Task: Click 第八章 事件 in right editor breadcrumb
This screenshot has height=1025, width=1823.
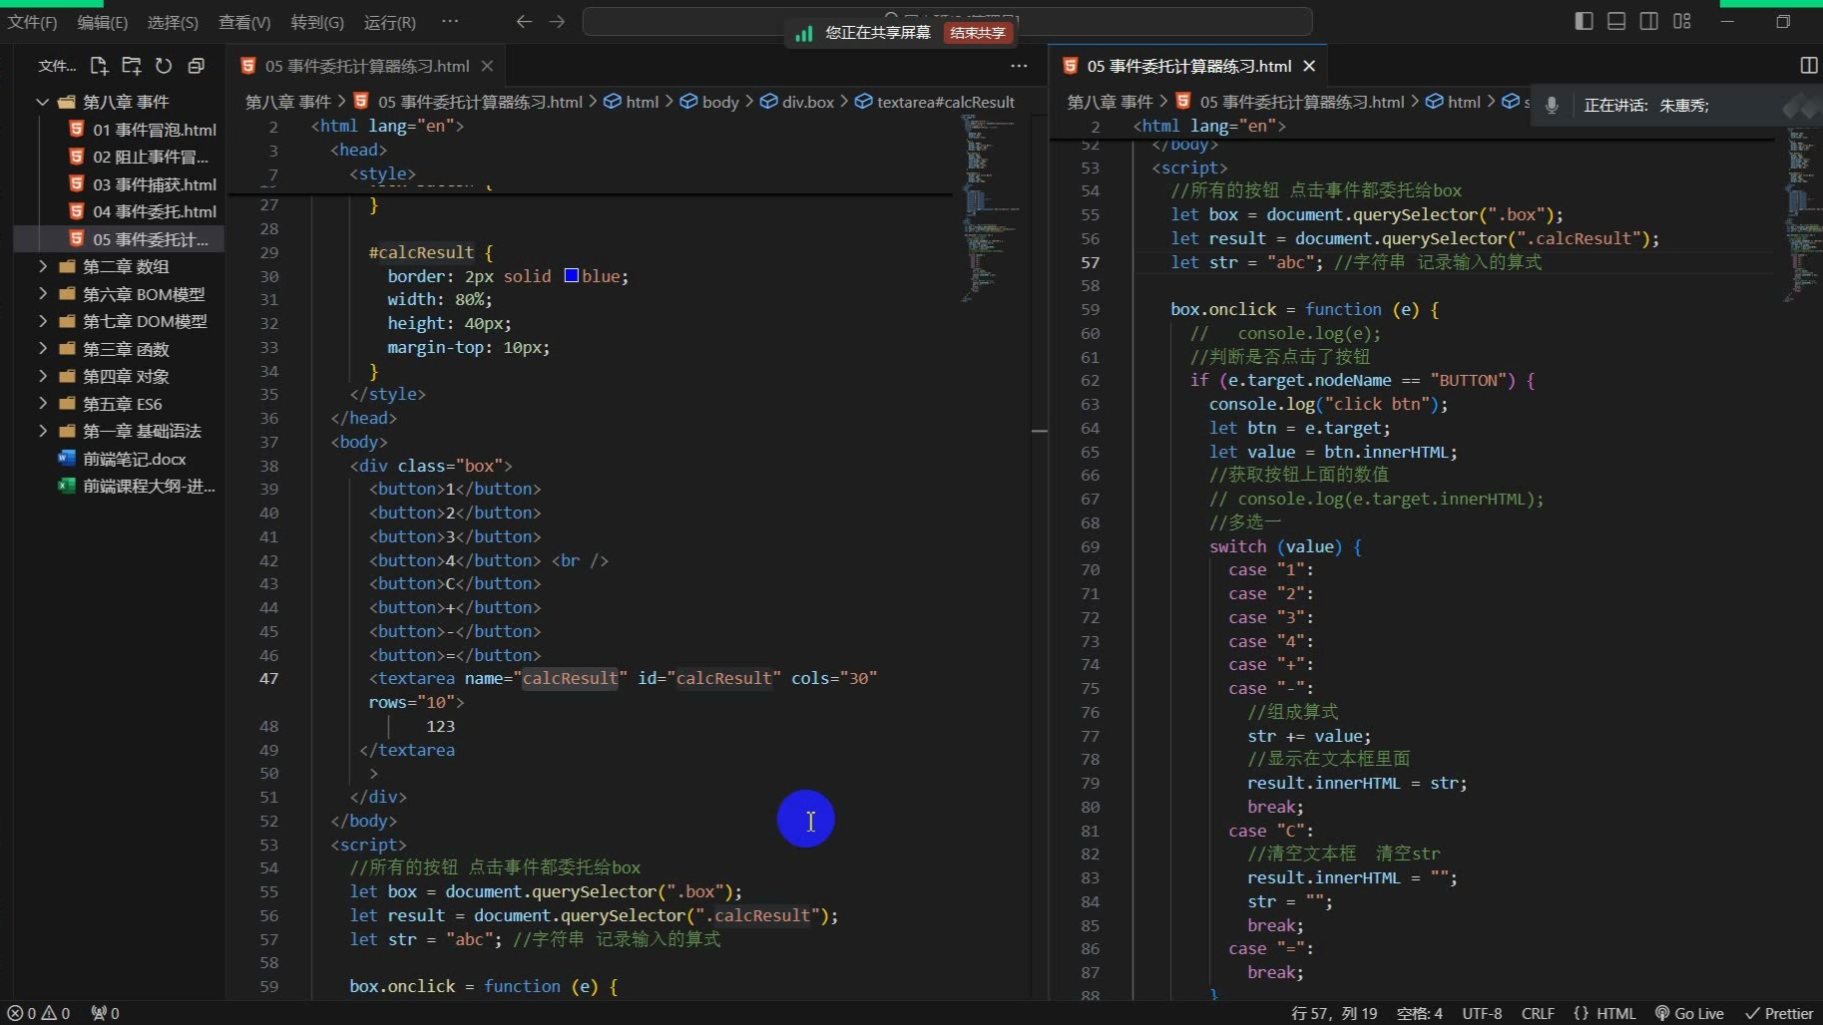Action: 1110,102
